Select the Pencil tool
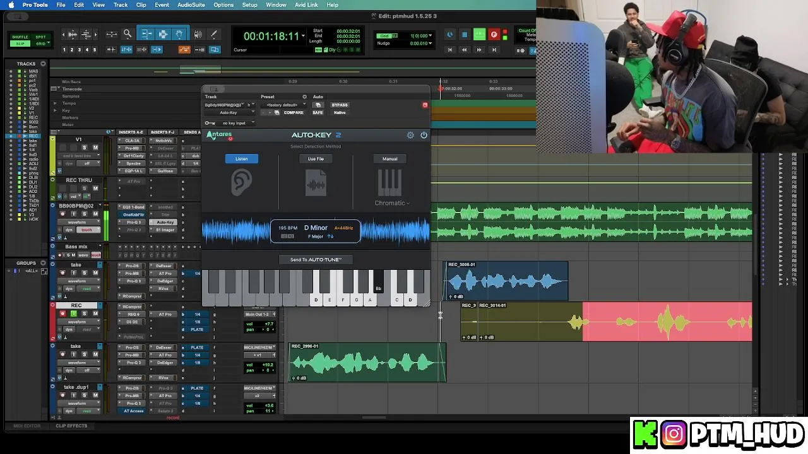This screenshot has height=454, width=808. click(213, 34)
